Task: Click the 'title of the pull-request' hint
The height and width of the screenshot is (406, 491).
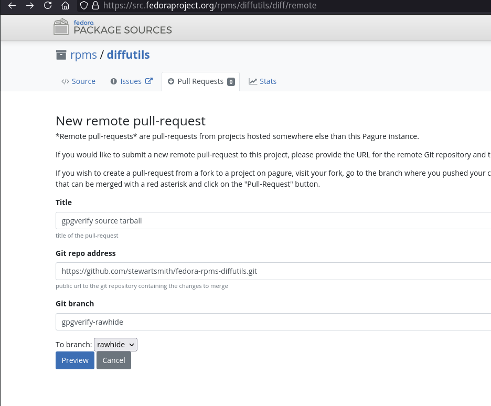Action: 87,236
